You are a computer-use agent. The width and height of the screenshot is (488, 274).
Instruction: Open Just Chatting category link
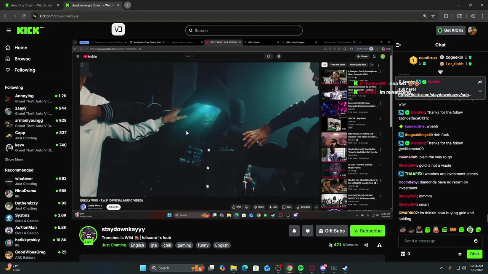click(114, 245)
